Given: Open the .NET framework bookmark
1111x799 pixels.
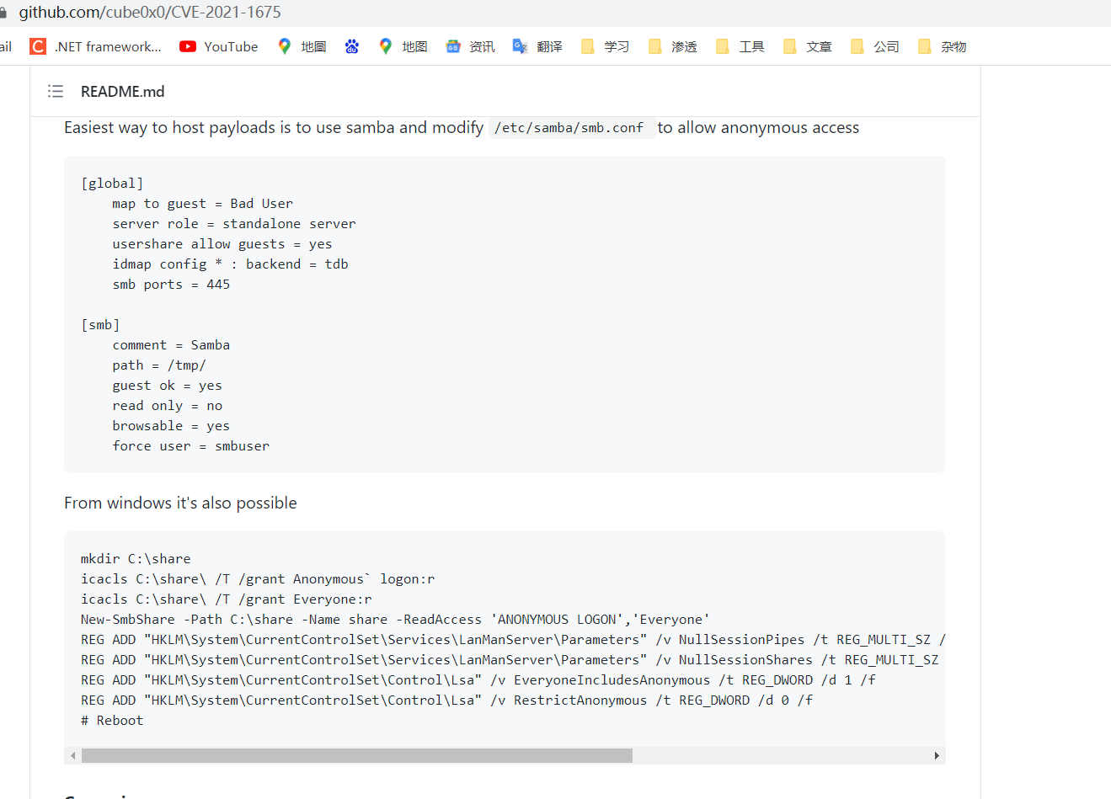Looking at the screenshot, I should (x=96, y=46).
